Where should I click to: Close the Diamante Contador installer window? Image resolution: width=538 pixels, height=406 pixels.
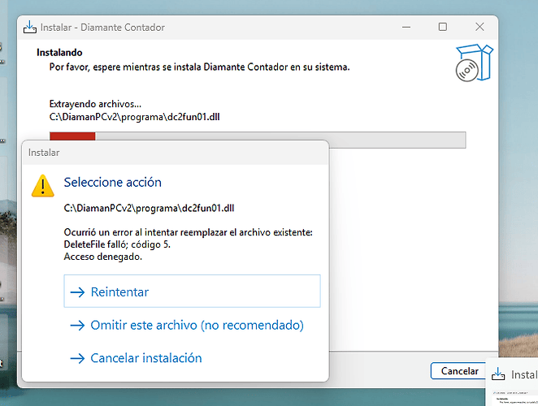(x=479, y=27)
